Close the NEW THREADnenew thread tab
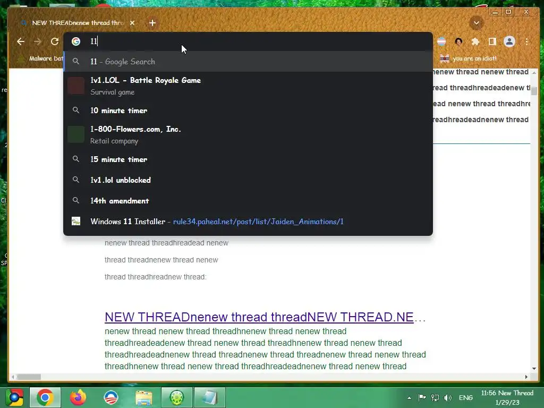The height and width of the screenshot is (408, 544). (x=132, y=23)
